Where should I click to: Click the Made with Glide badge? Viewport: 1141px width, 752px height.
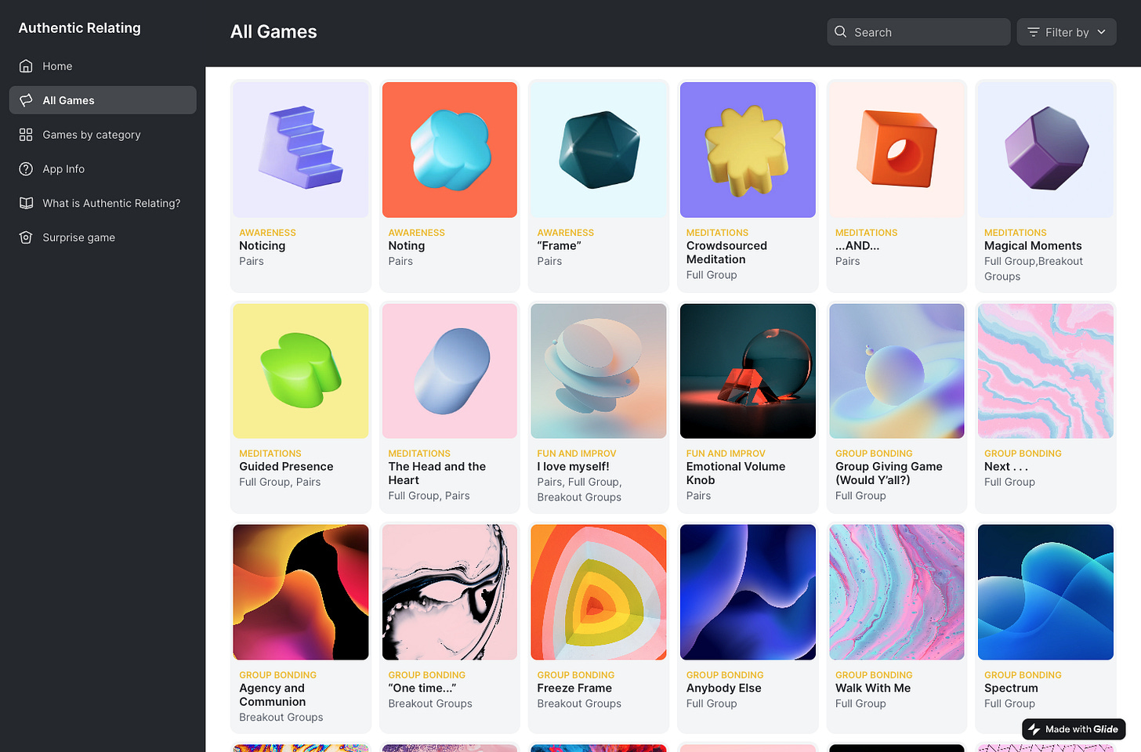click(1074, 729)
